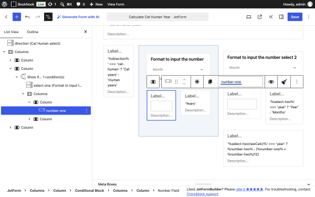Viewport: 315px width, 197px height.
Task: Redo the last undone change
Action: [38, 17]
